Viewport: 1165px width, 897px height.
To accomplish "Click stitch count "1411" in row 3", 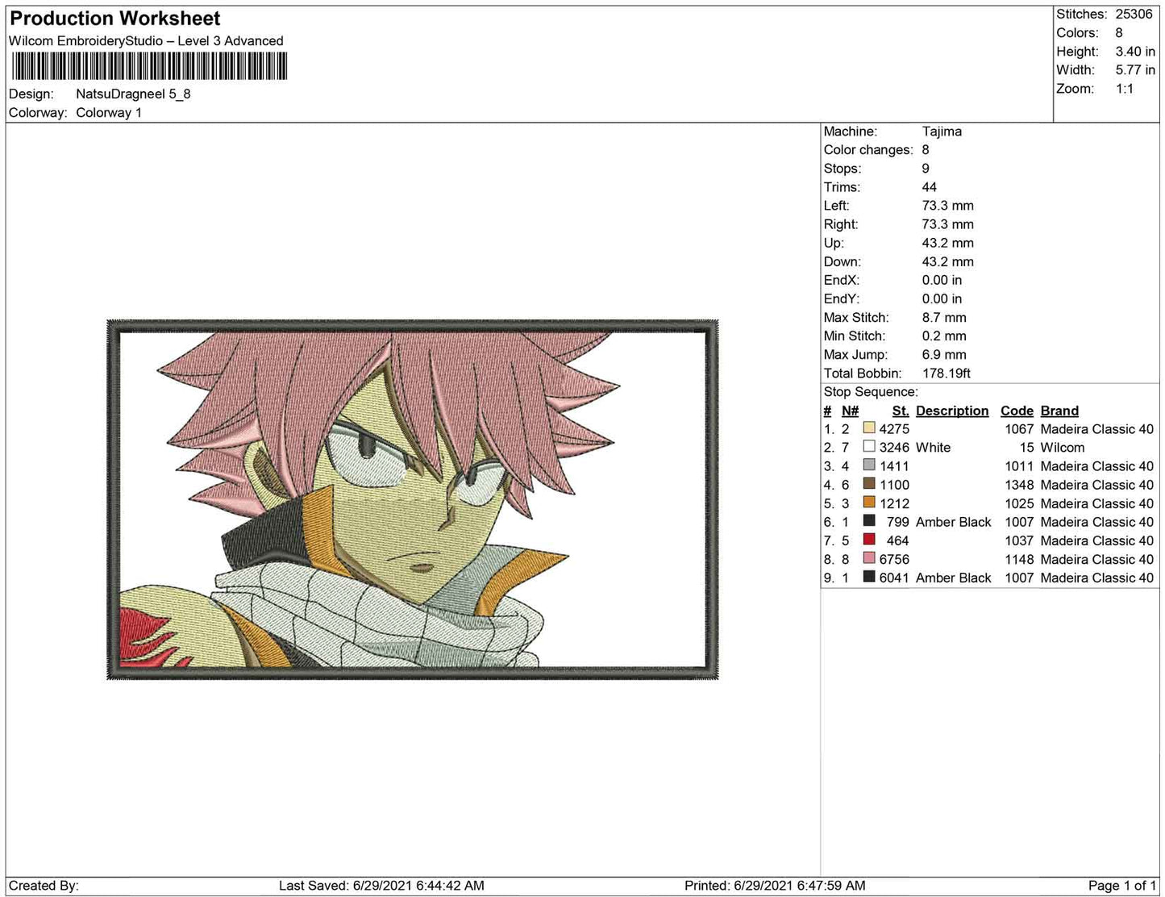I will 894,466.
